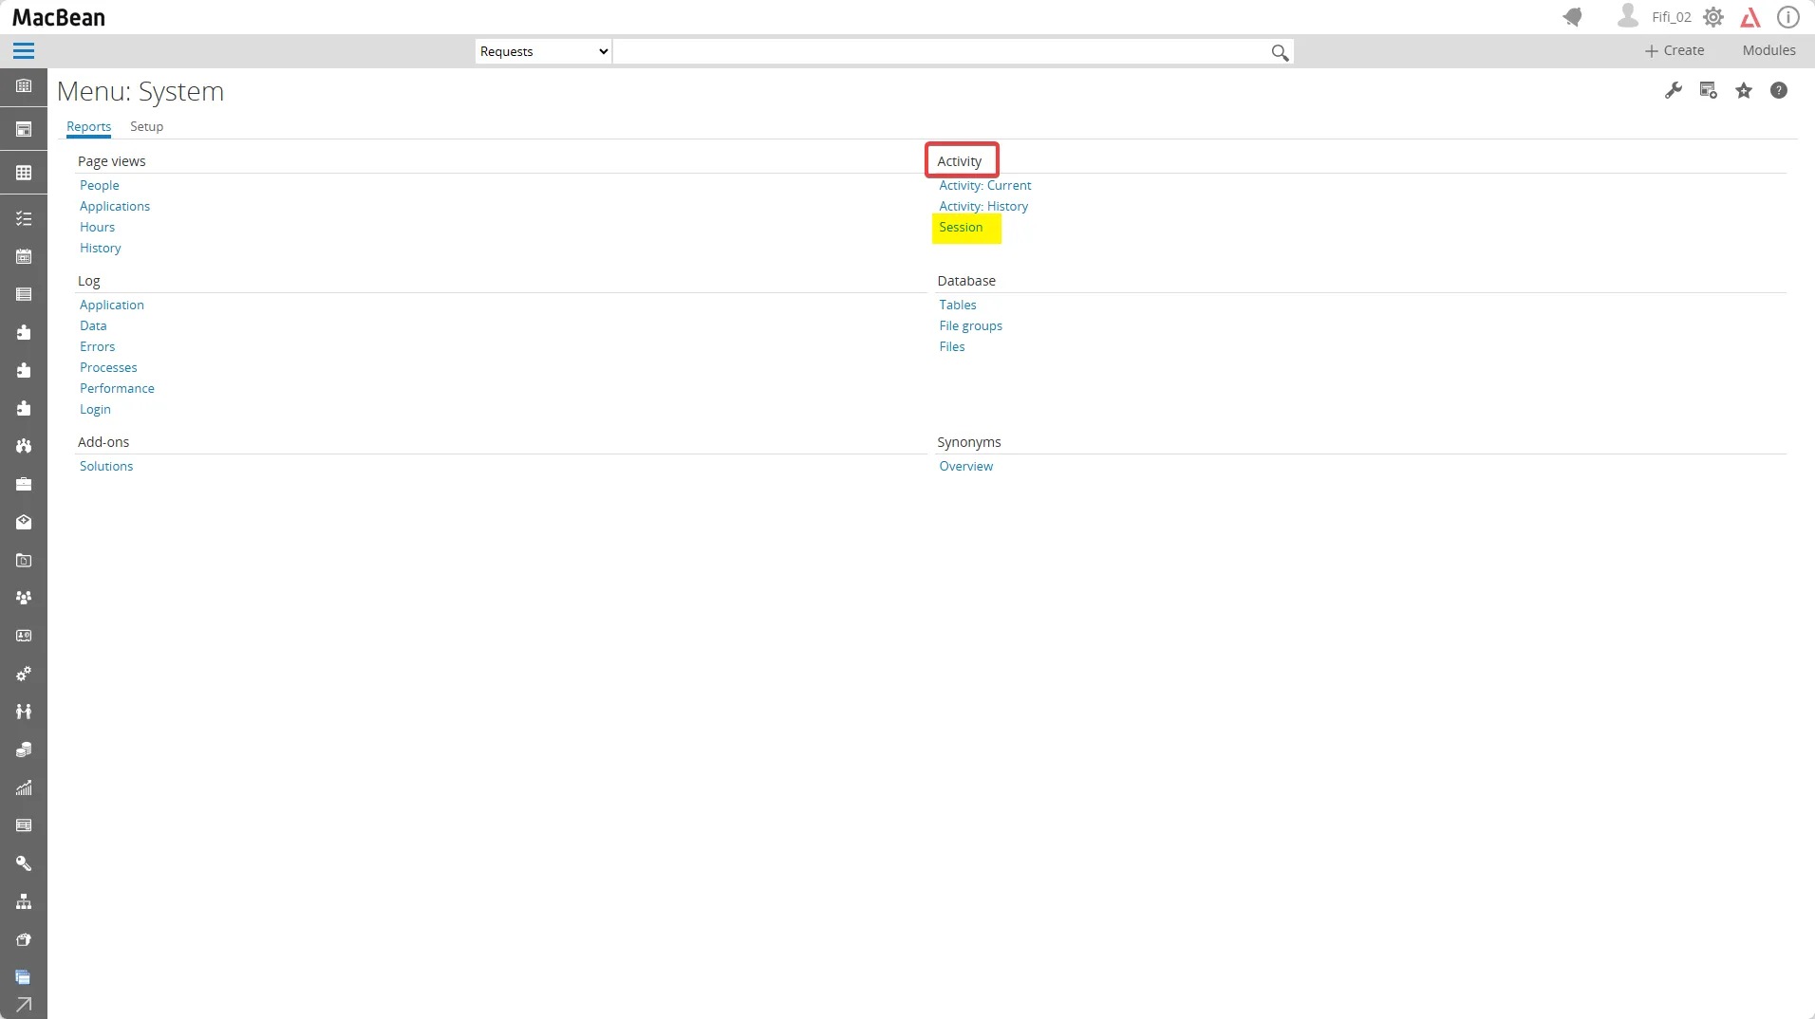Open the org chart icon in the sidebar
The image size is (1815, 1019).
coord(24,901)
